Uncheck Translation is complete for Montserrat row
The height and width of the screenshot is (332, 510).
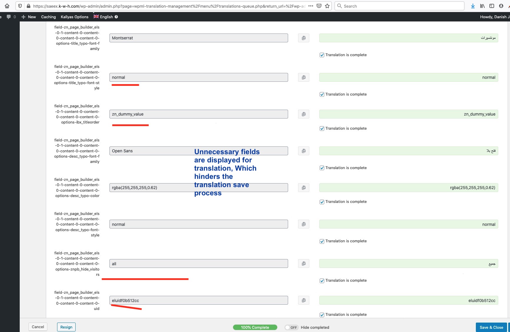pyautogui.click(x=322, y=55)
